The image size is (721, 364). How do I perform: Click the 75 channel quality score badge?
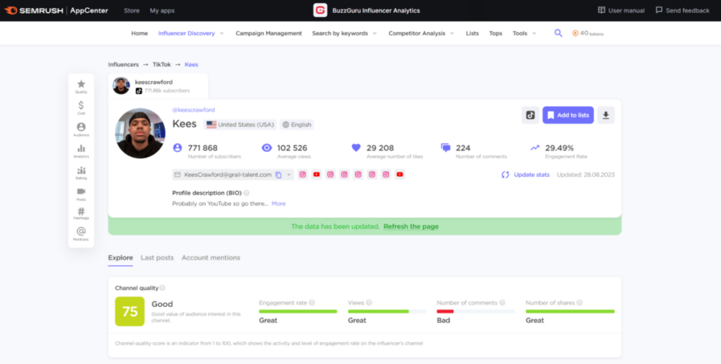[x=130, y=312]
